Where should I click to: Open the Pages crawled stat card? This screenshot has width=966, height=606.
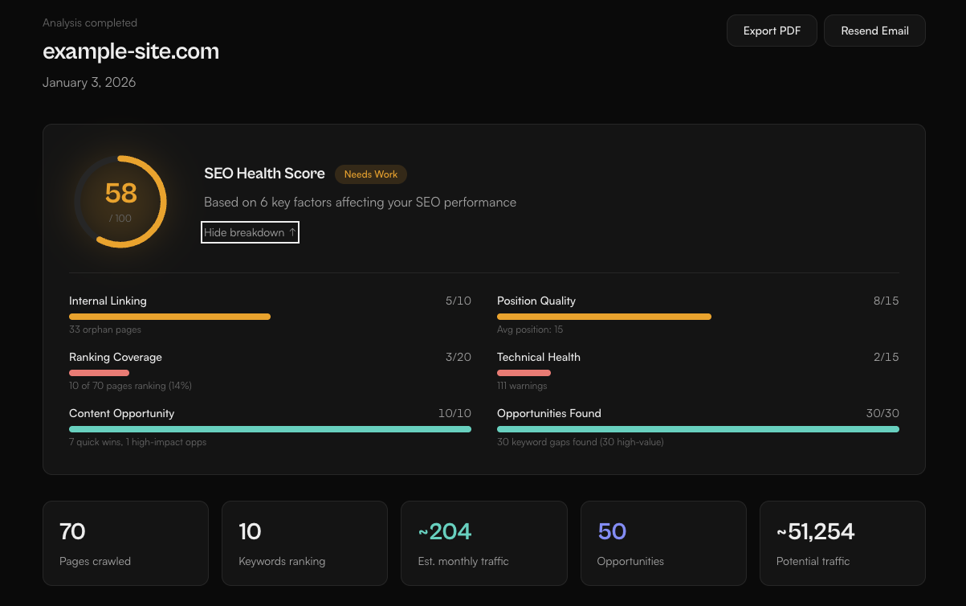pos(125,543)
